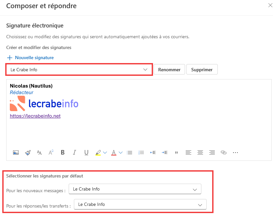Align signature text left
This screenshot has width=273, height=217.
pos(188,153)
